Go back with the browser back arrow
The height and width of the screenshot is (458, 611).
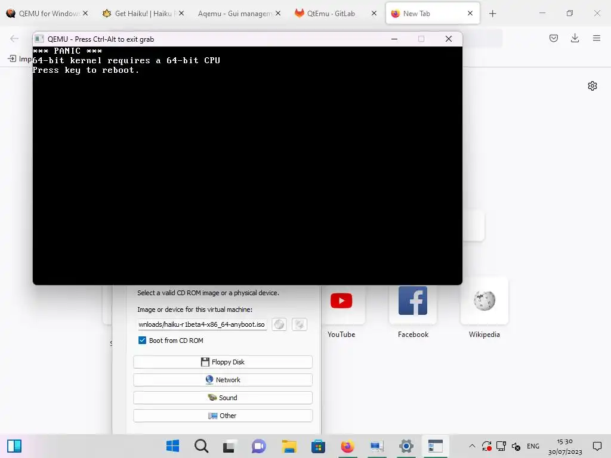point(14,38)
